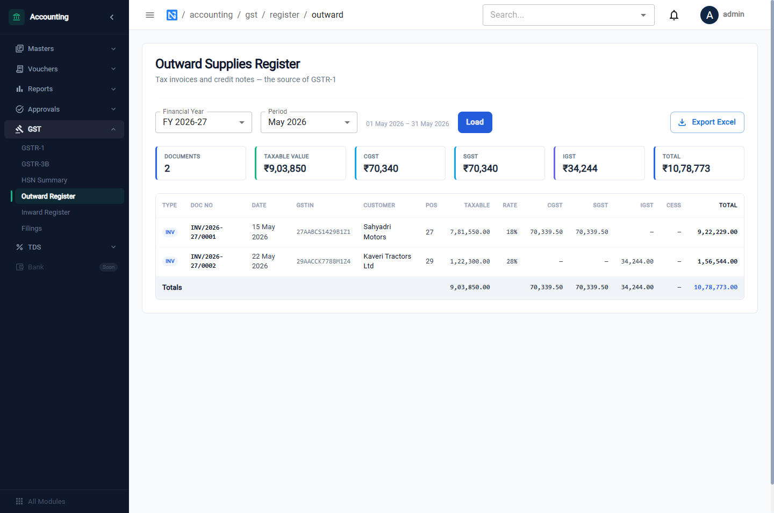
Task: Expand the TDS menu chevron
Action: (x=113, y=247)
